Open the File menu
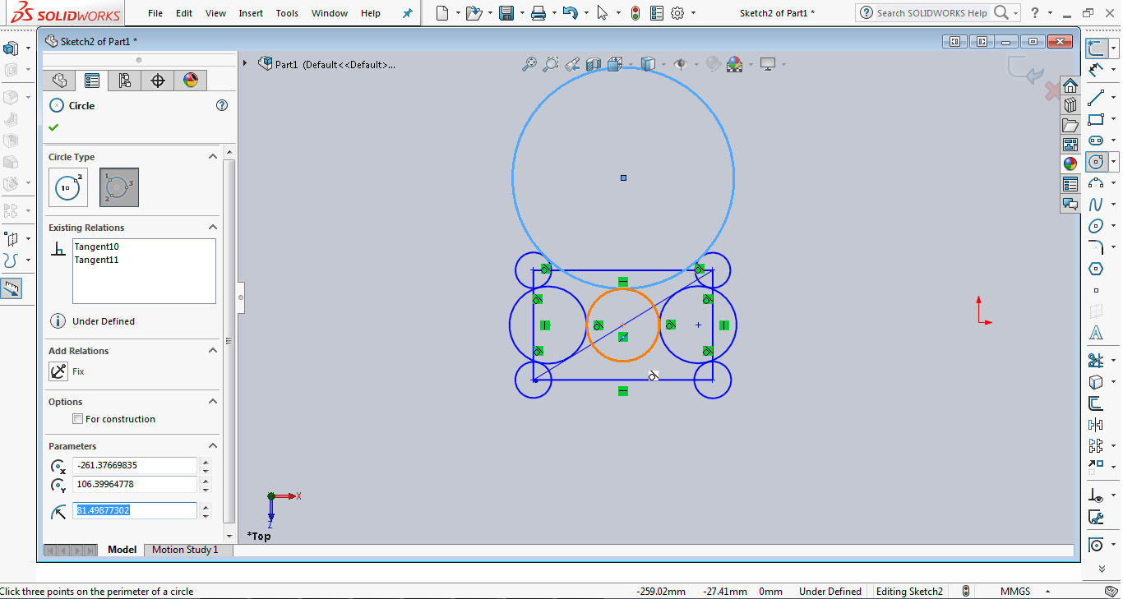This screenshot has width=1123, height=599. pos(155,13)
